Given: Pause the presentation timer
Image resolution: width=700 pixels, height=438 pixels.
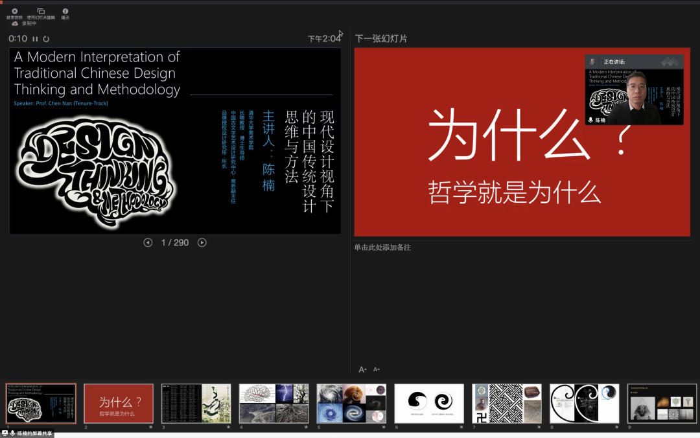Looking at the screenshot, I should tap(36, 39).
